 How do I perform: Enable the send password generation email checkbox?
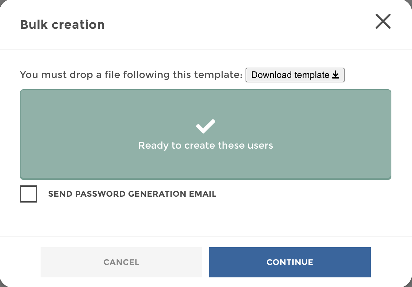(28, 194)
